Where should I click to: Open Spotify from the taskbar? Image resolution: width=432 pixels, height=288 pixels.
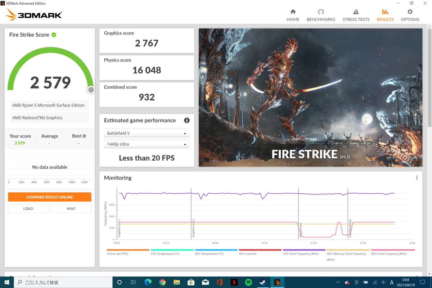click(248, 282)
